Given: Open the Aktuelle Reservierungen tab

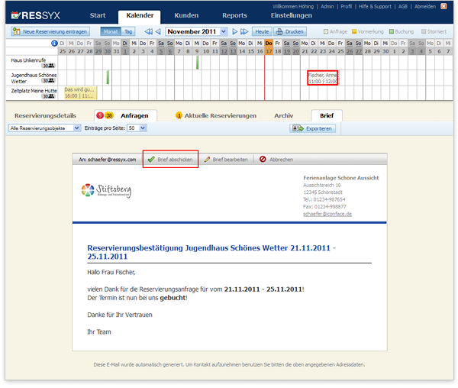Looking at the screenshot, I should (x=216, y=115).
